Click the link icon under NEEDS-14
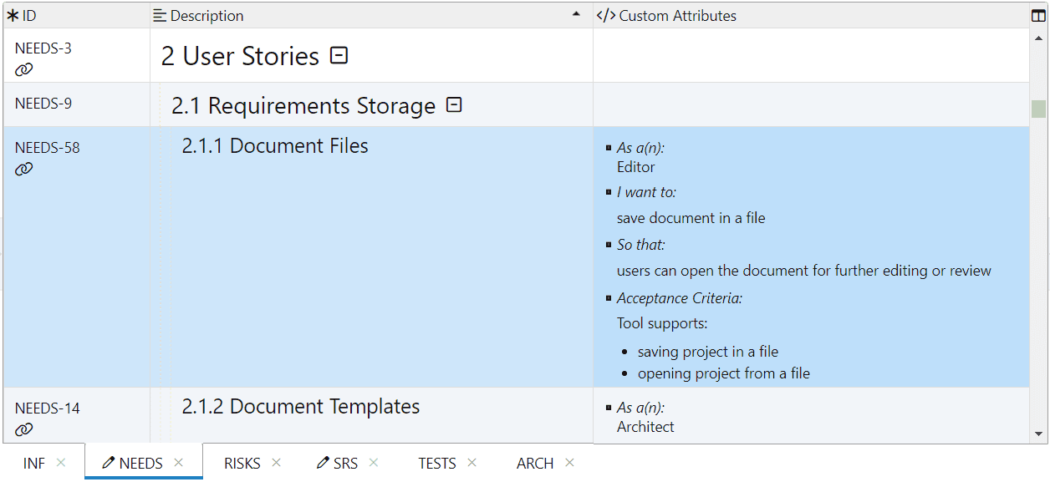Viewport: 1050px width, 482px height. click(24, 429)
